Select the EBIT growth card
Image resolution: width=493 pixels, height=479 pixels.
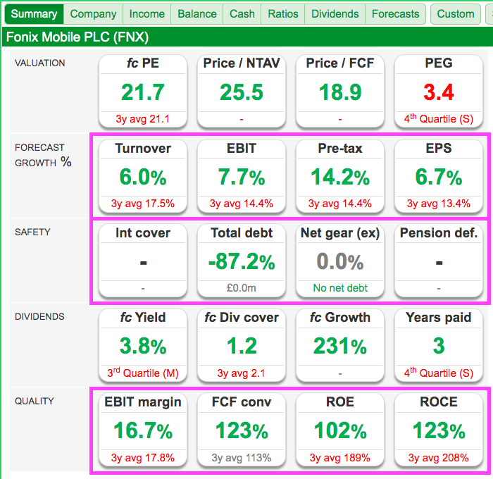pyautogui.click(x=242, y=175)
